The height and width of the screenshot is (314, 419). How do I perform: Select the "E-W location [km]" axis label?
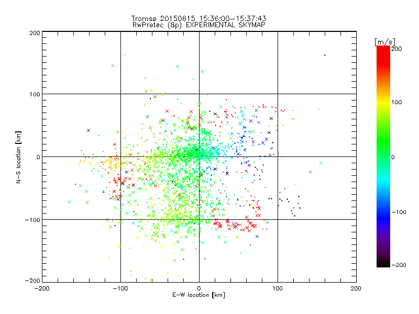(199, 295)
